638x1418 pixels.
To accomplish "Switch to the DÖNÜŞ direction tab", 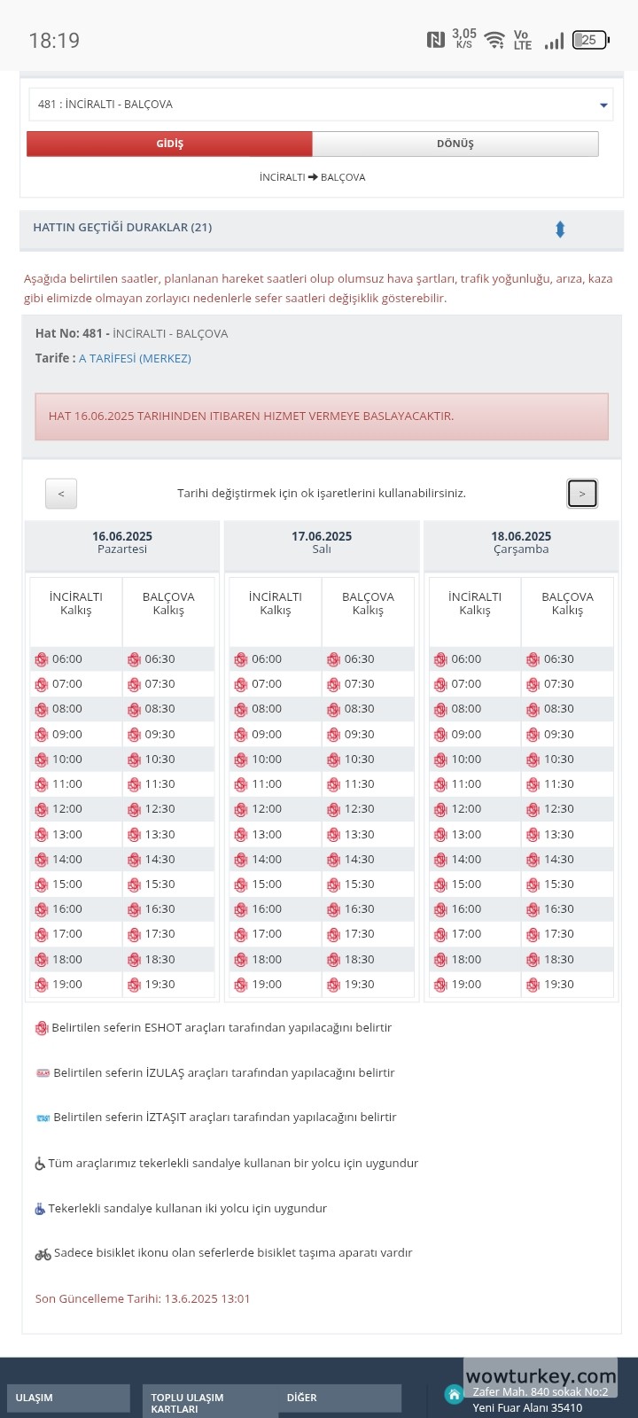I will (455, 144).
